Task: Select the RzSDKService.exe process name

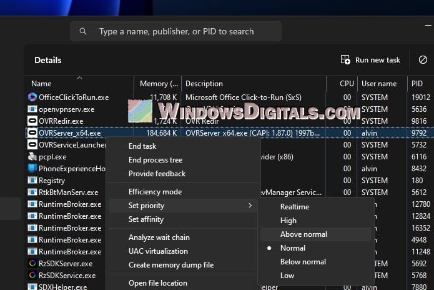Action: coord(67,276)
